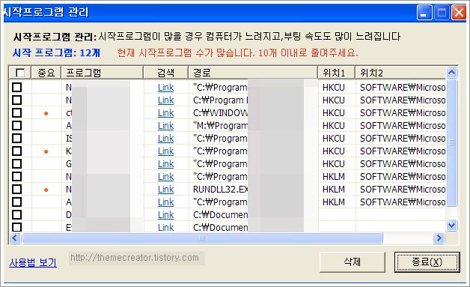470x287 pixels.
Task: Check the box for the RUNDLL32.EX row
Action: point(16,190)
